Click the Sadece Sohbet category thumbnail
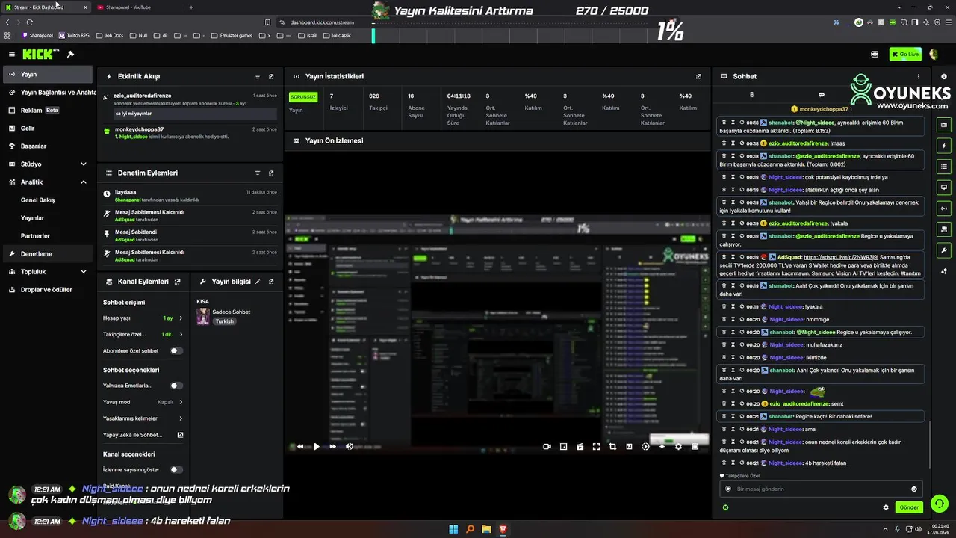Viewport: 956px width, 538px height. click(202, 317)
